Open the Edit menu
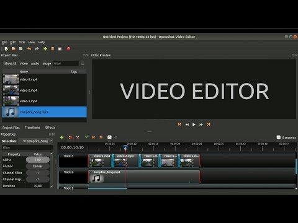Screen dimensions: 298x223 pyautogui.click(x=13, y=42)
